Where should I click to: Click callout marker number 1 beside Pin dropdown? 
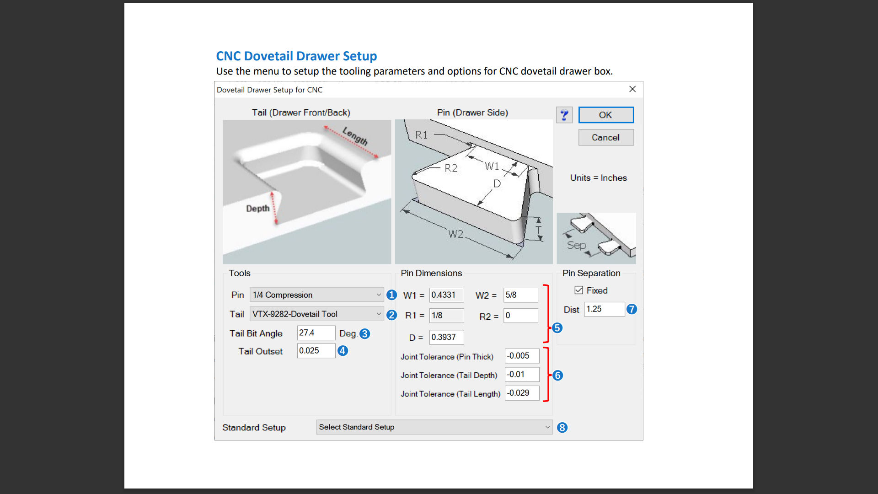click(x=391, y=295)
